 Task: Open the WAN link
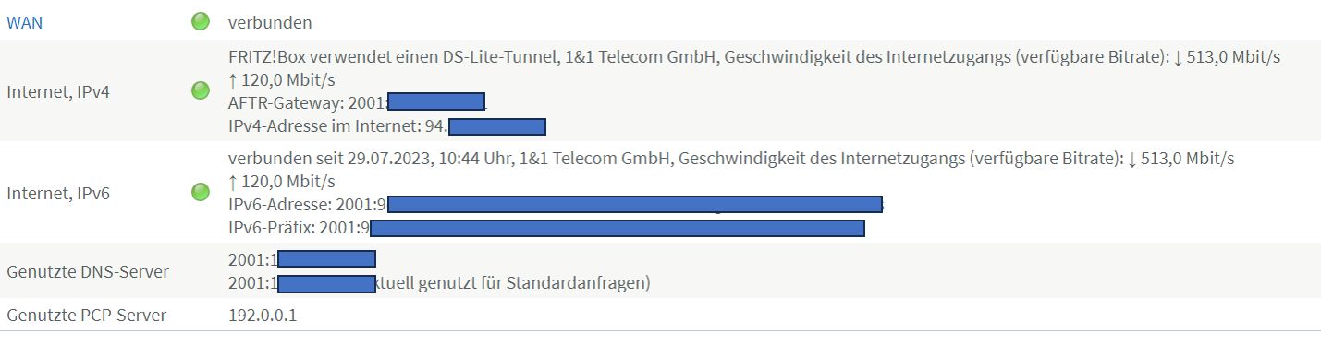tap(25, 21)
